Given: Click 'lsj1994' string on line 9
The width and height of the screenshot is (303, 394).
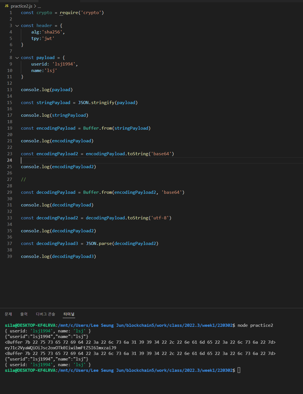Looking at the screenshot, I should click(64, 64).
